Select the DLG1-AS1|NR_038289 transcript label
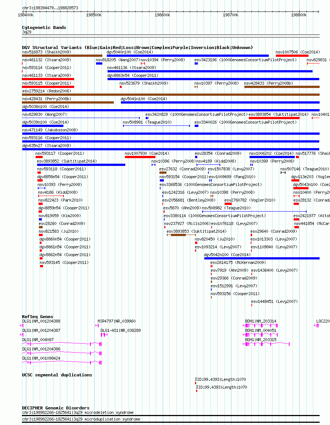Screen dimensions: 330x425 click(x=121, y=330)
